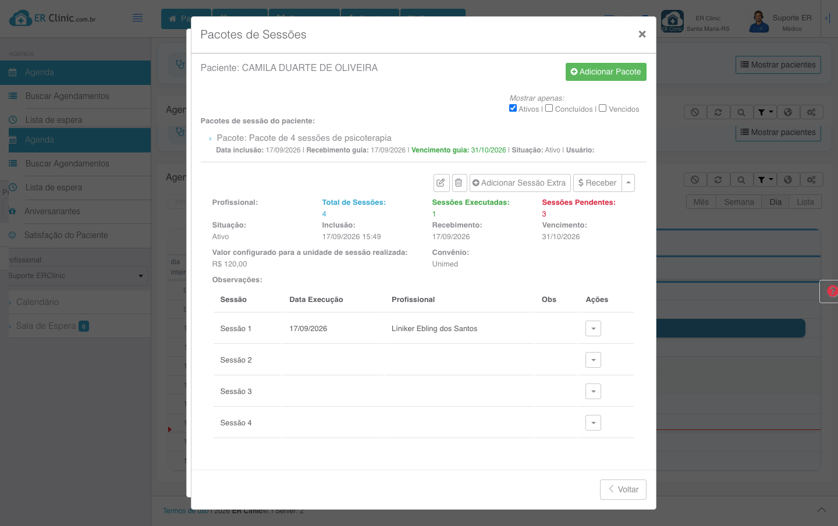This screenshot has width=838, height=526.
Task: Open Buscar Agendamentos in sidebar top
Action: 67,96
